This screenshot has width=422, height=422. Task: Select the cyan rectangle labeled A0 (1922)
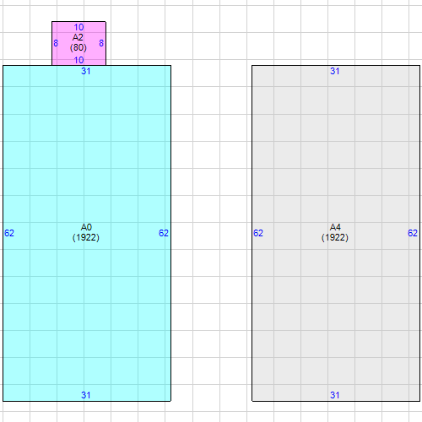tap(87, 233)
